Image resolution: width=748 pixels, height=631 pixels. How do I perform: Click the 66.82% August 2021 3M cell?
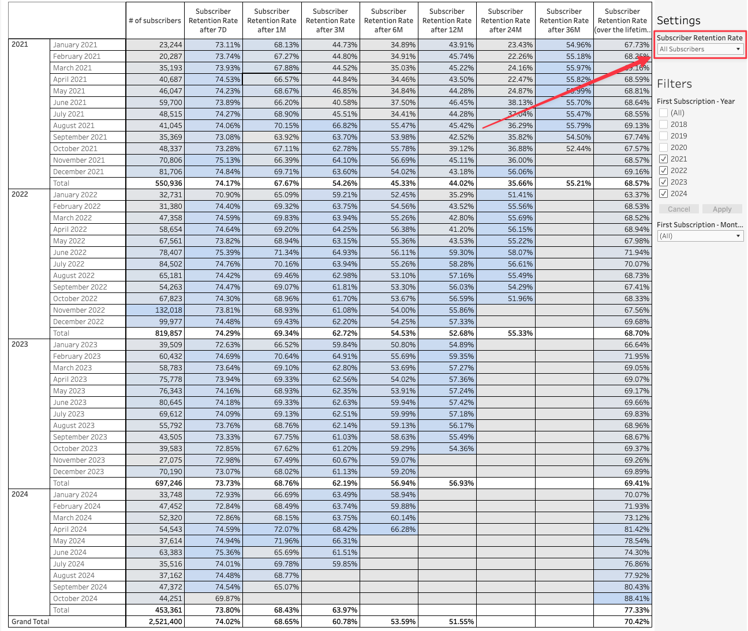331,126
